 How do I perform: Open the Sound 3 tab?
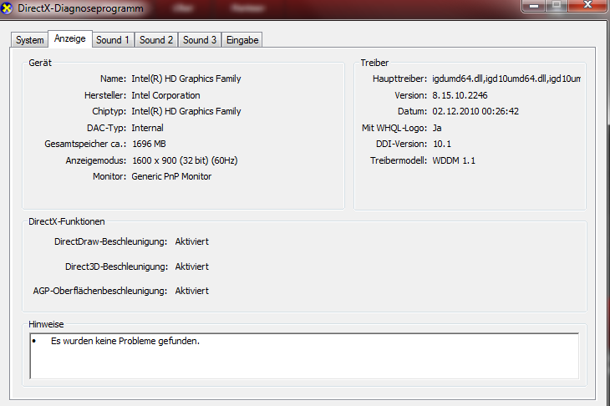[x=200, y=40]
